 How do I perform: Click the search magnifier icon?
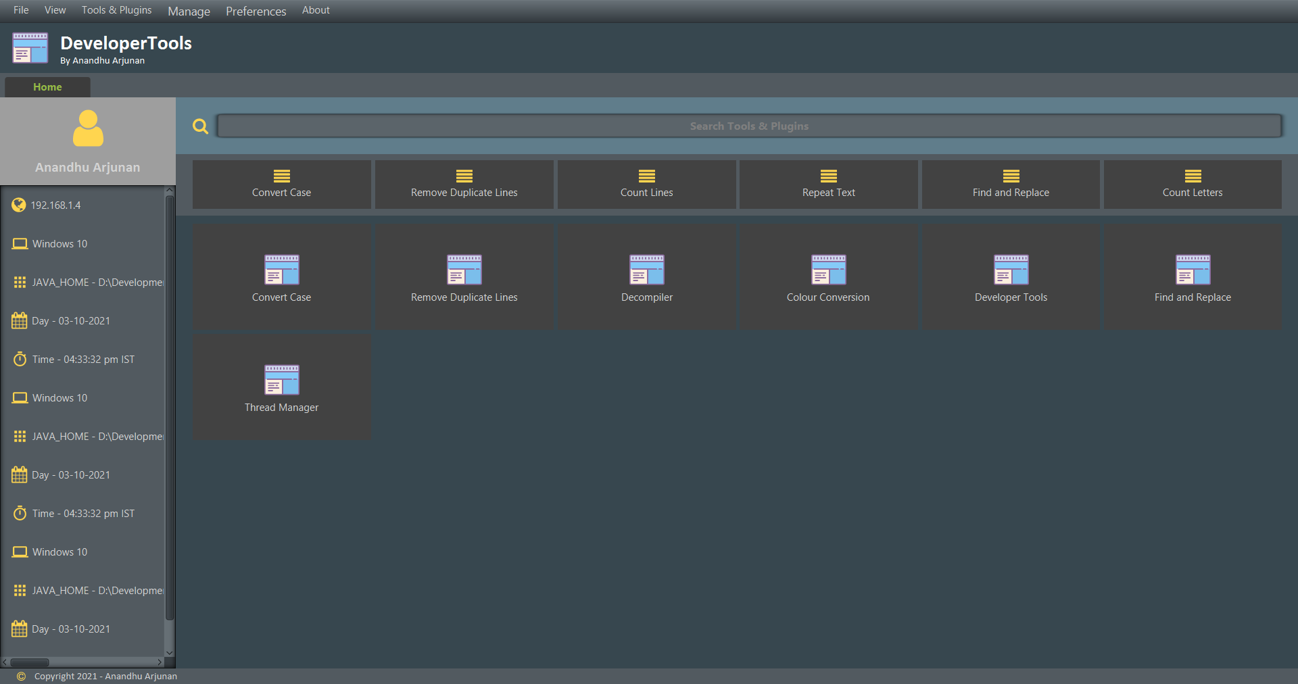200,126
